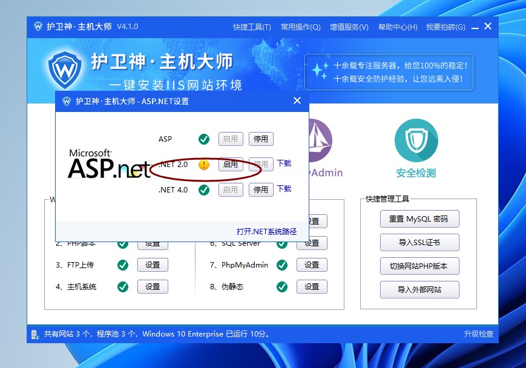The image size is (526, 368).
Task: Open the 帮助中心(H) menu
Action: click(x=398, y=27)
